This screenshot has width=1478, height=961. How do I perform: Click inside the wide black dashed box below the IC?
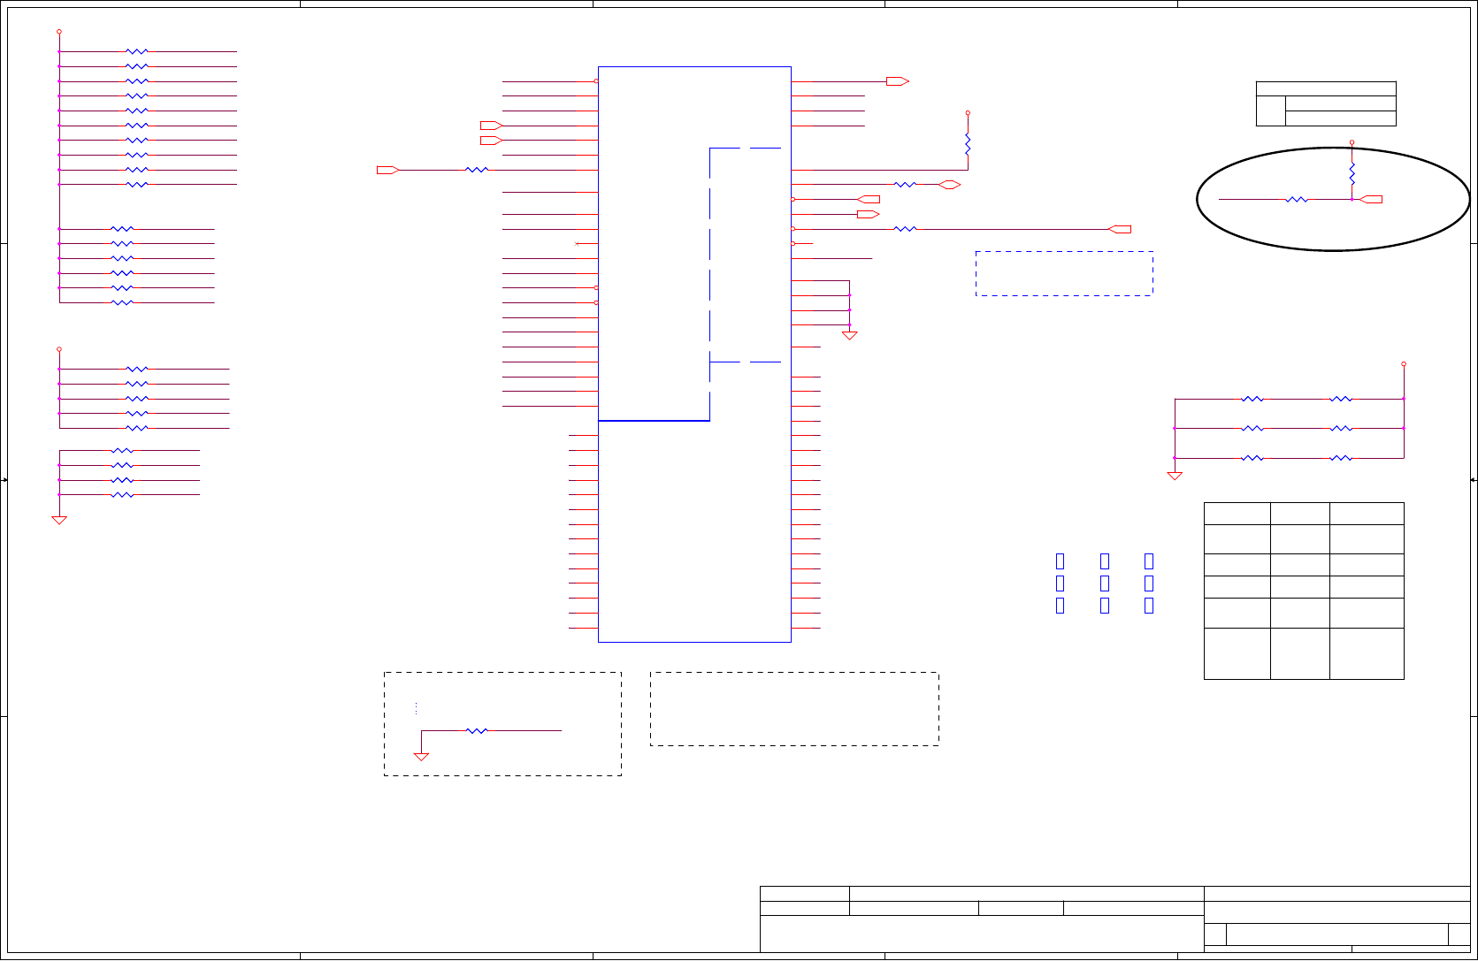click(794, 709)
